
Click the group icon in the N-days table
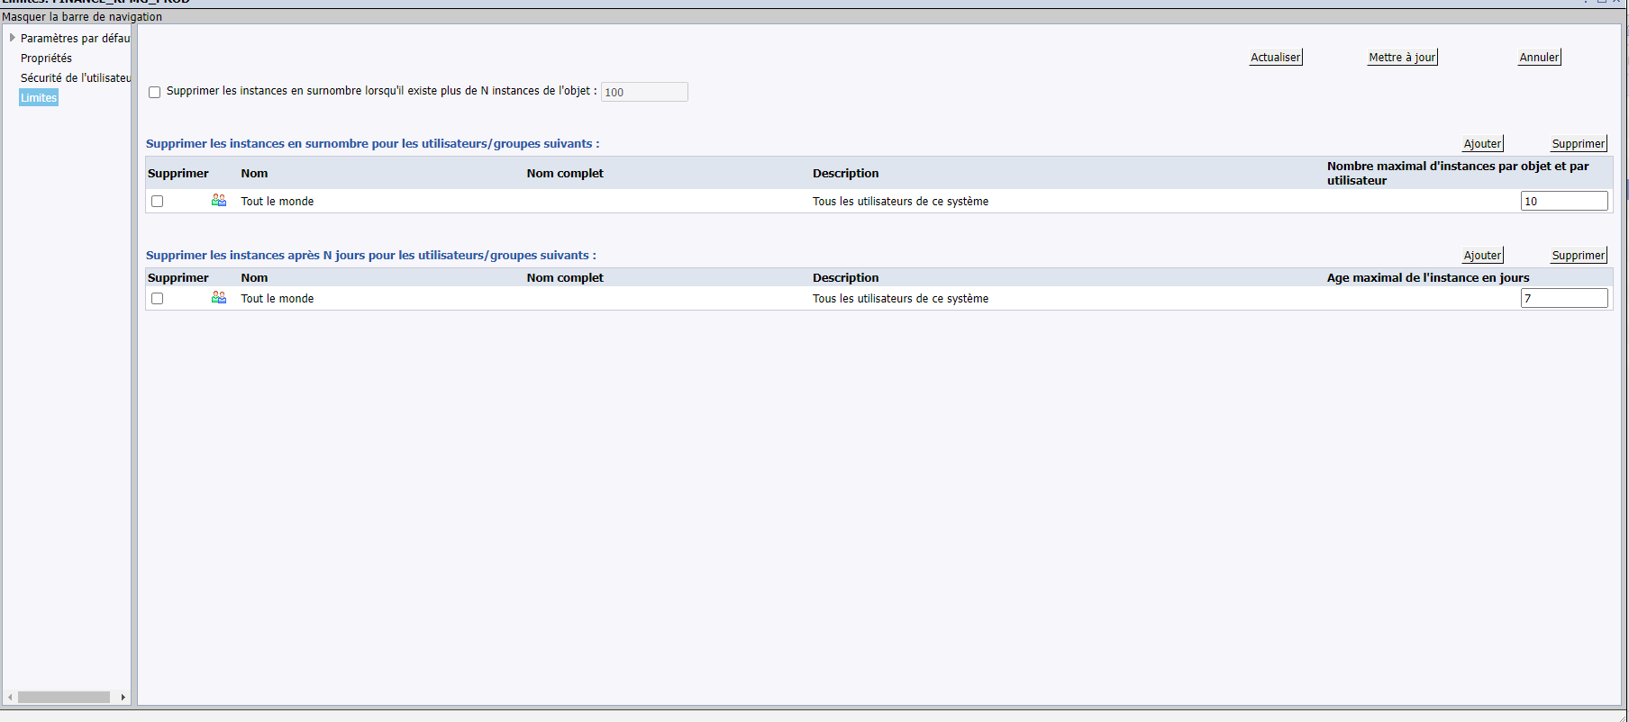219,297
